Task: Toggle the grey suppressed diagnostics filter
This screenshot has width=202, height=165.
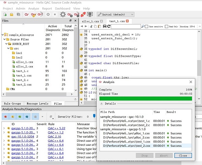Action: pyautogui.click(x=35, y=117)
